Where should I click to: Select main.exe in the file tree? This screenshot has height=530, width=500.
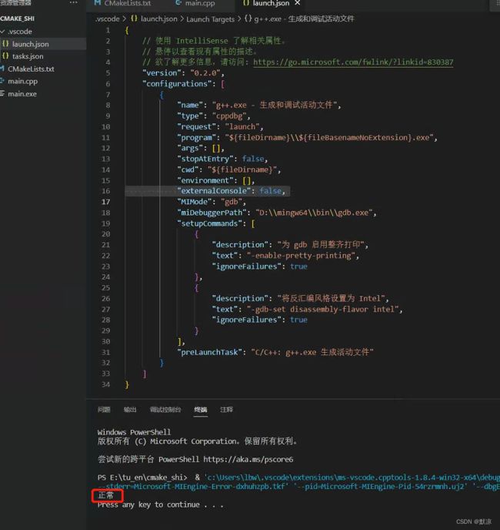[x=22, y=94]
